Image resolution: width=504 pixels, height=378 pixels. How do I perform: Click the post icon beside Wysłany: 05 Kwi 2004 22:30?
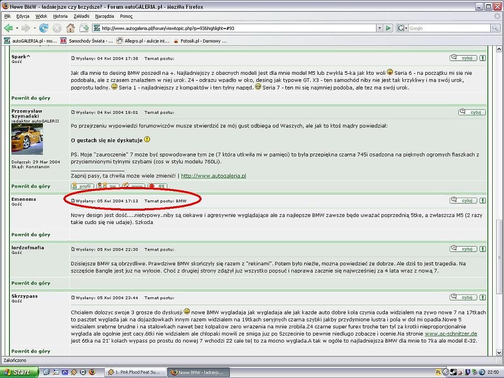click(x=73, y=249)
